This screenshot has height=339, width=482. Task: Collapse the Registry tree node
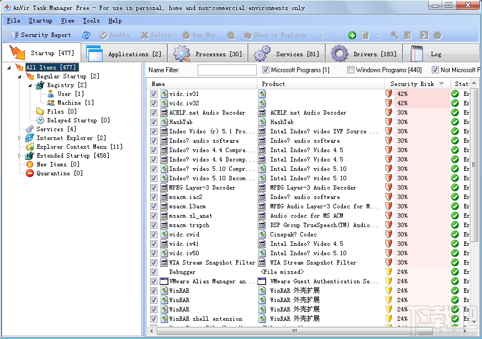tap(31, 85)
